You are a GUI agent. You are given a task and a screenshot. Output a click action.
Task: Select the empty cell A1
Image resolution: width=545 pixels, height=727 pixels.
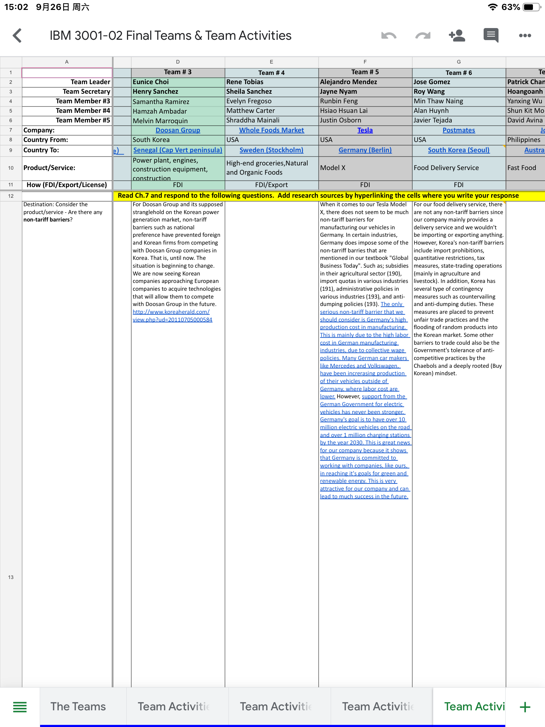tap(67, 73)
